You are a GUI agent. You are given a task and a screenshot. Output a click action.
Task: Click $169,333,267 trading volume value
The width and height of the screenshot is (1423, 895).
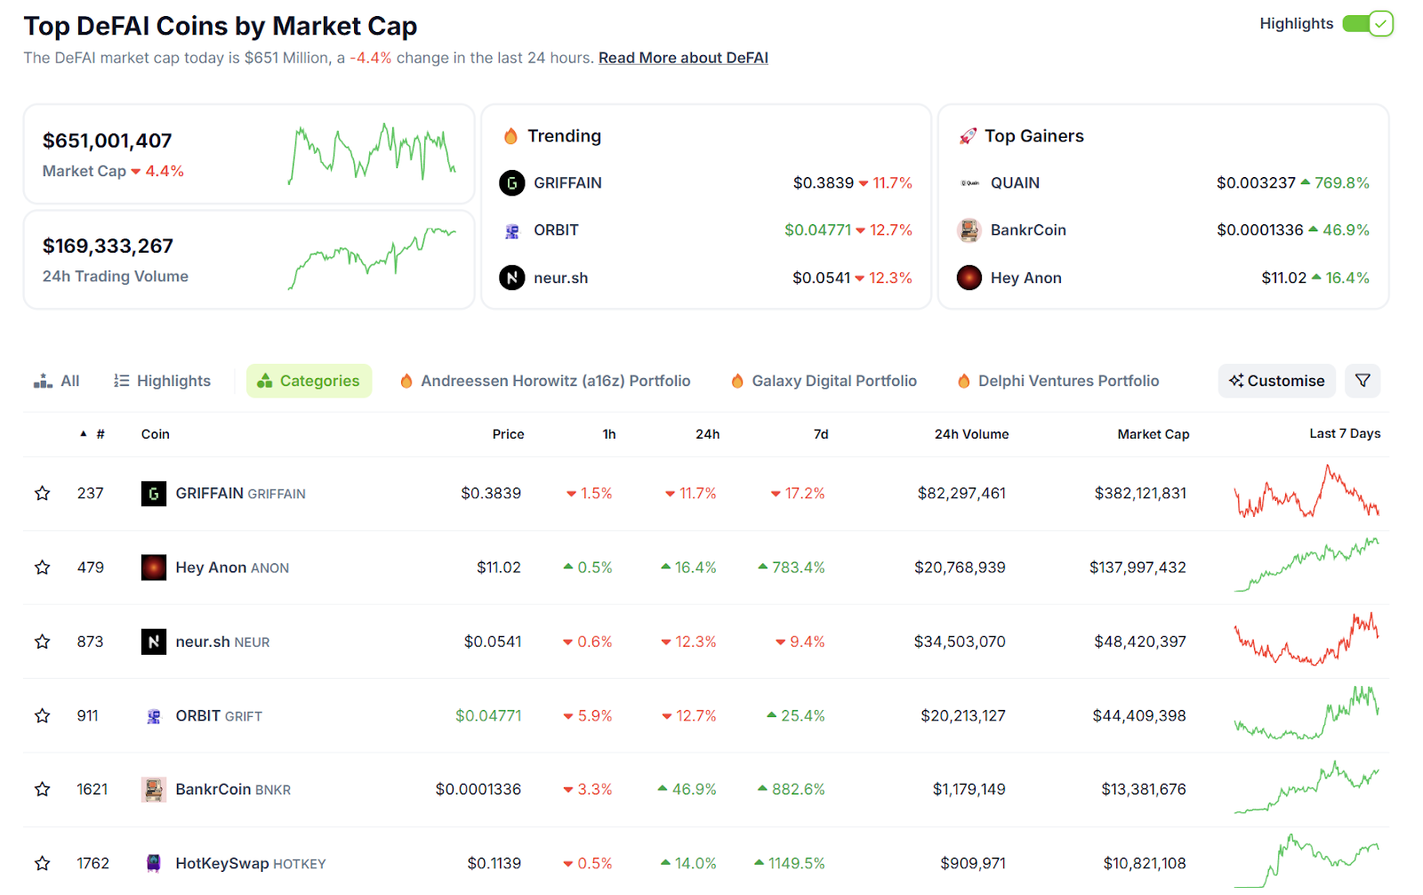pyautogui.click(x=108, y=246)
